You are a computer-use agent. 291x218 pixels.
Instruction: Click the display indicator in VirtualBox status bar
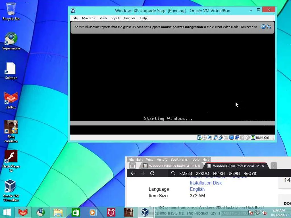(x=231, y=138)
